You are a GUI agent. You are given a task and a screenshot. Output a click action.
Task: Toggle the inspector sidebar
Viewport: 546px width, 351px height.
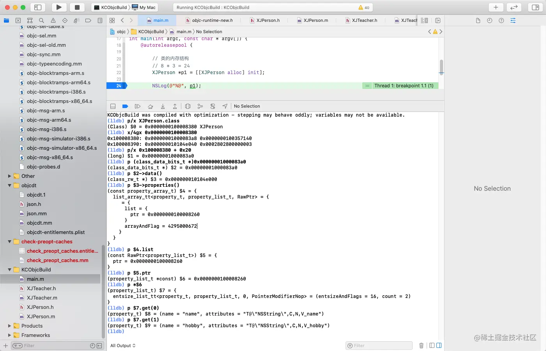(x=535, y=7)
